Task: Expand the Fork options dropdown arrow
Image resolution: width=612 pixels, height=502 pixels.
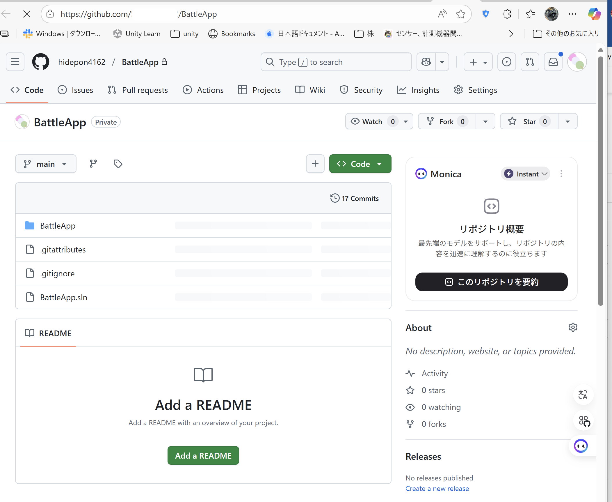Action: click(x=485, y=121)
